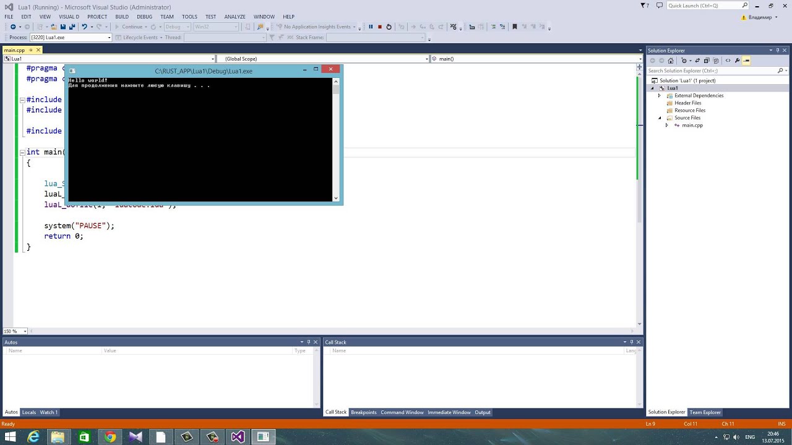Switch to the Immediate Window tab
The width and height of the screenshot is (792, 445).
449,412
